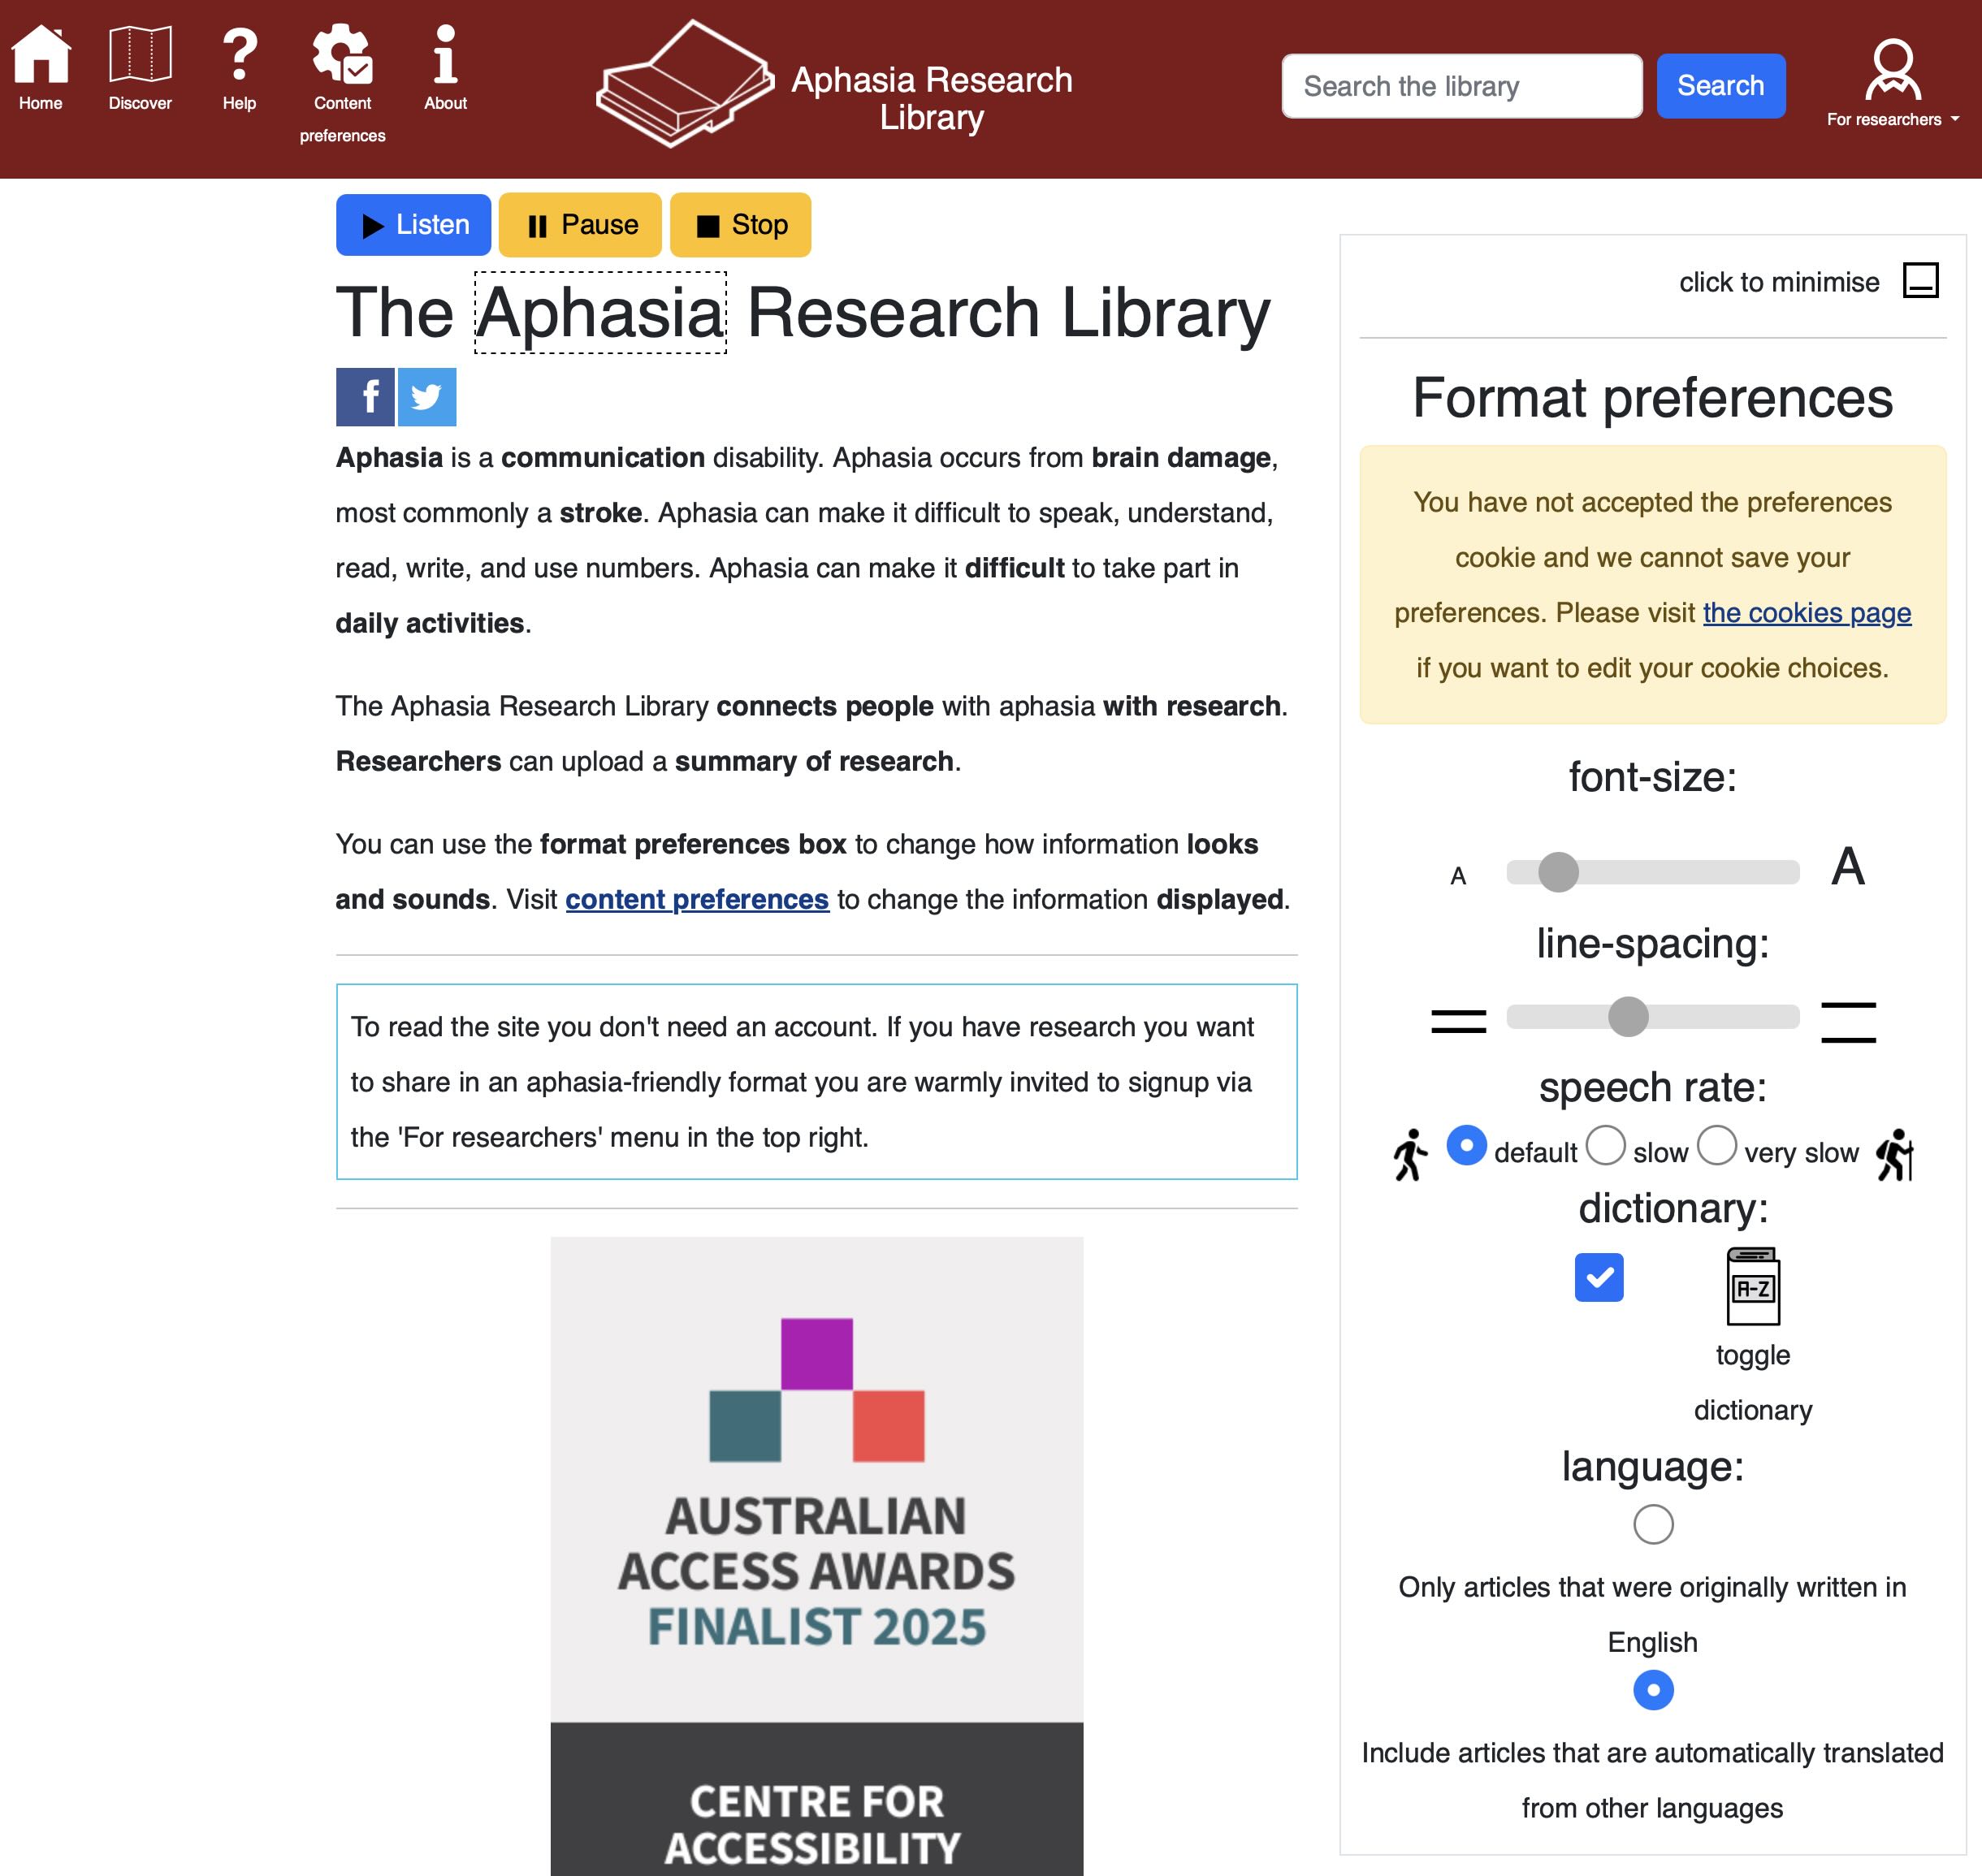Click the About info icon
Image resolution: width=1982 pixels, height=1876 pixels.
(445, 55)
